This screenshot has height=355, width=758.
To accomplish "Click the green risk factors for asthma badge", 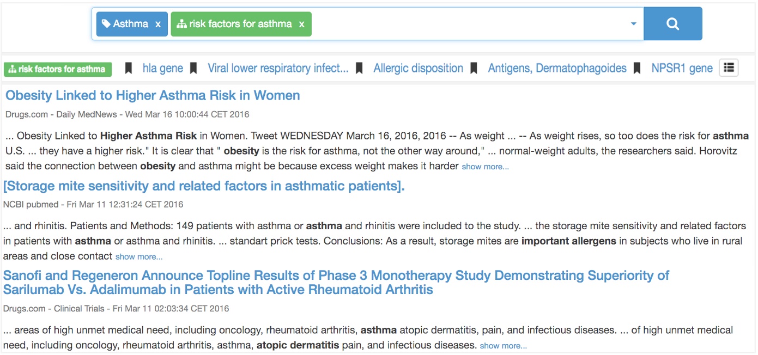I will [x=57, y=69].
